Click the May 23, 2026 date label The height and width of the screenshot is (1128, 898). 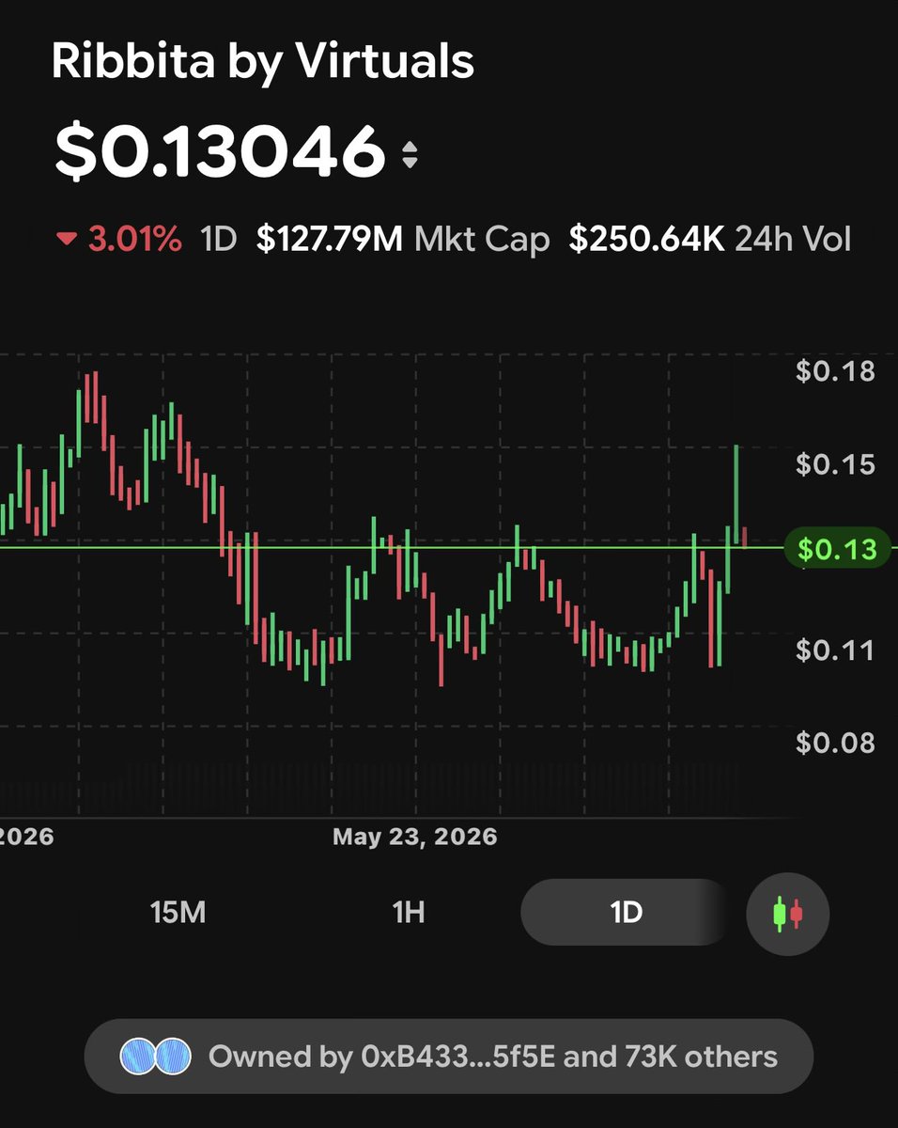(414, 837)
